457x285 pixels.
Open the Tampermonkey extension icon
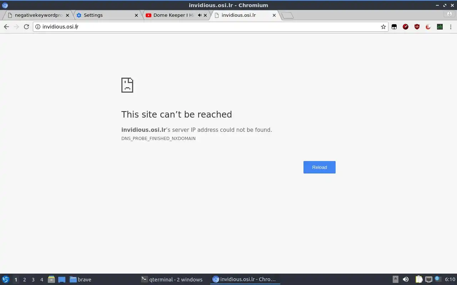click(x=394, y=27)
